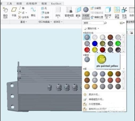Click the Publish Geometry (发布几何) icon
The width and height of the screenshot is (135, 121).
click(x=124, y=10)
